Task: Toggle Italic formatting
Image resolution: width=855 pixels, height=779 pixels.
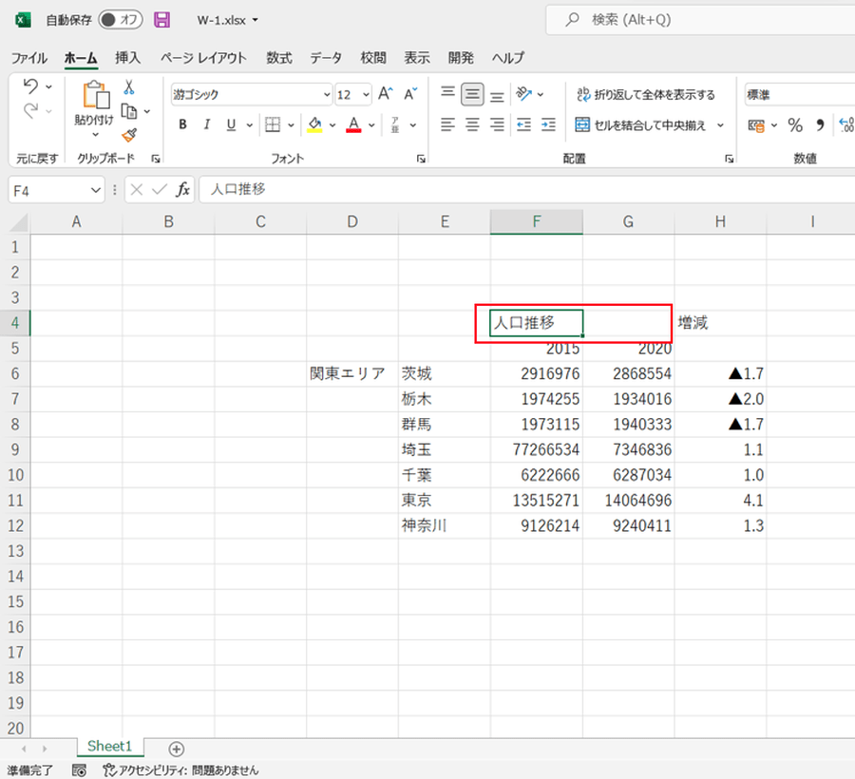Action: tap(207, 125)
